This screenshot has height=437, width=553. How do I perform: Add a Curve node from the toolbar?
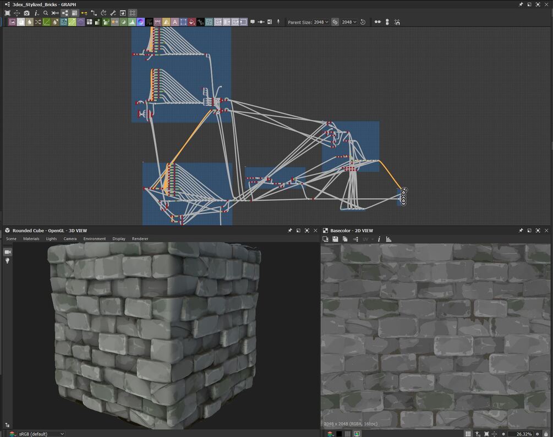[x=46, y=22]
